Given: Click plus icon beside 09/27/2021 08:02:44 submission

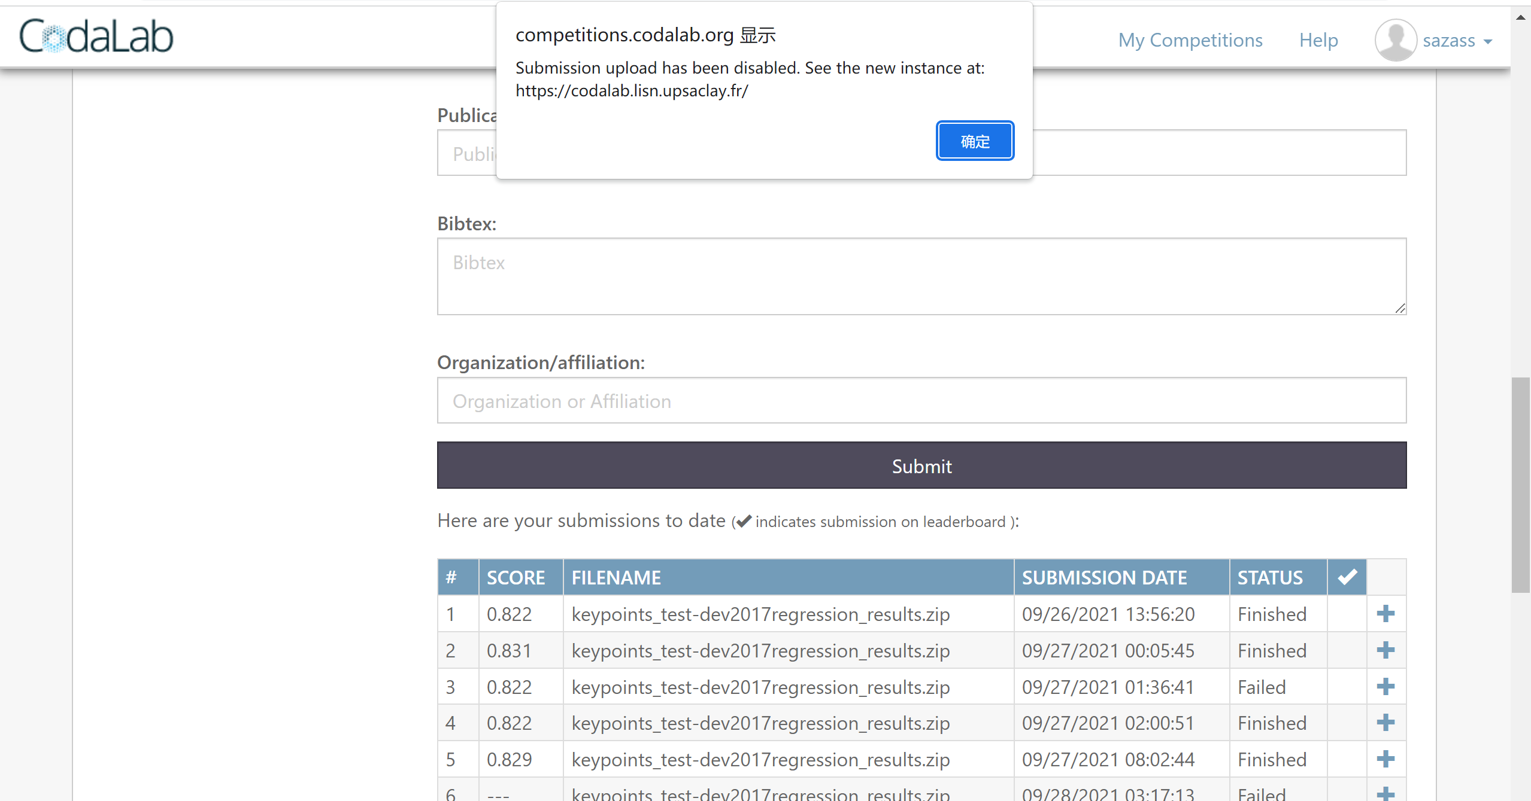Looking at the screenshot, I should click(x=1385, y=759).
